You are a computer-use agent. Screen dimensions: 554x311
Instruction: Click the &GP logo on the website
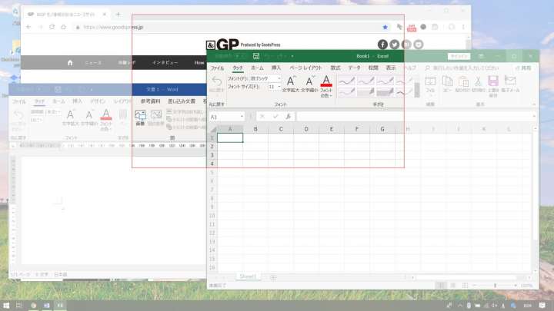point(222,45)
